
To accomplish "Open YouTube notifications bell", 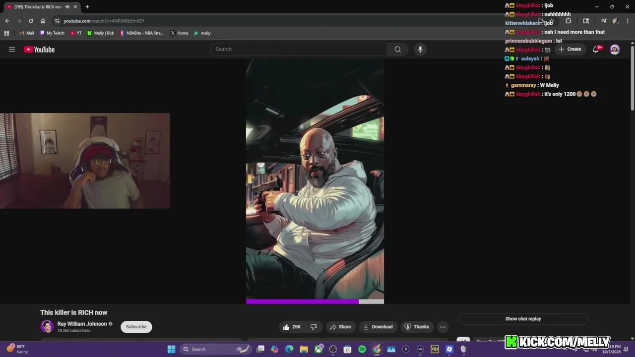I will pos(596,49).
